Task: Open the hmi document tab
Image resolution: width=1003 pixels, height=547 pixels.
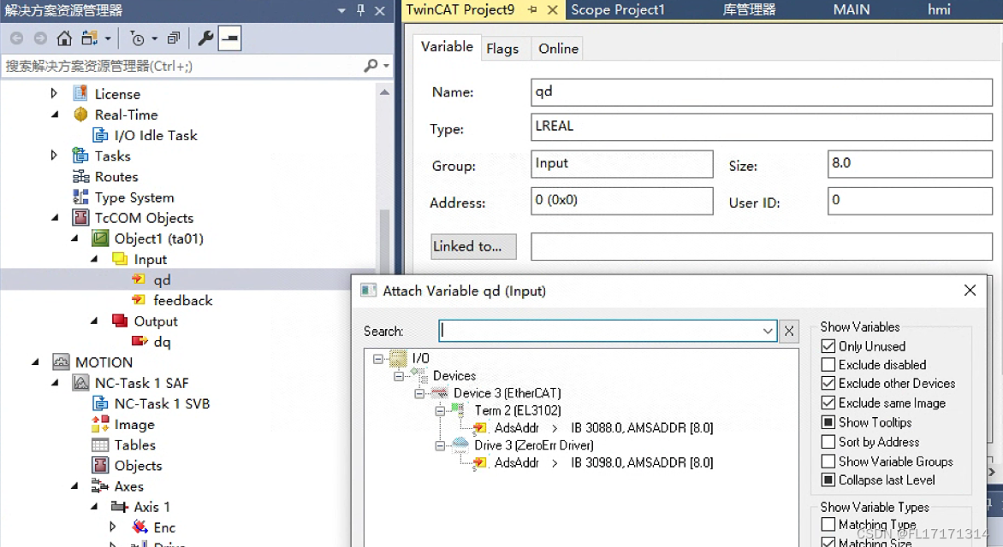Action: 939,9
